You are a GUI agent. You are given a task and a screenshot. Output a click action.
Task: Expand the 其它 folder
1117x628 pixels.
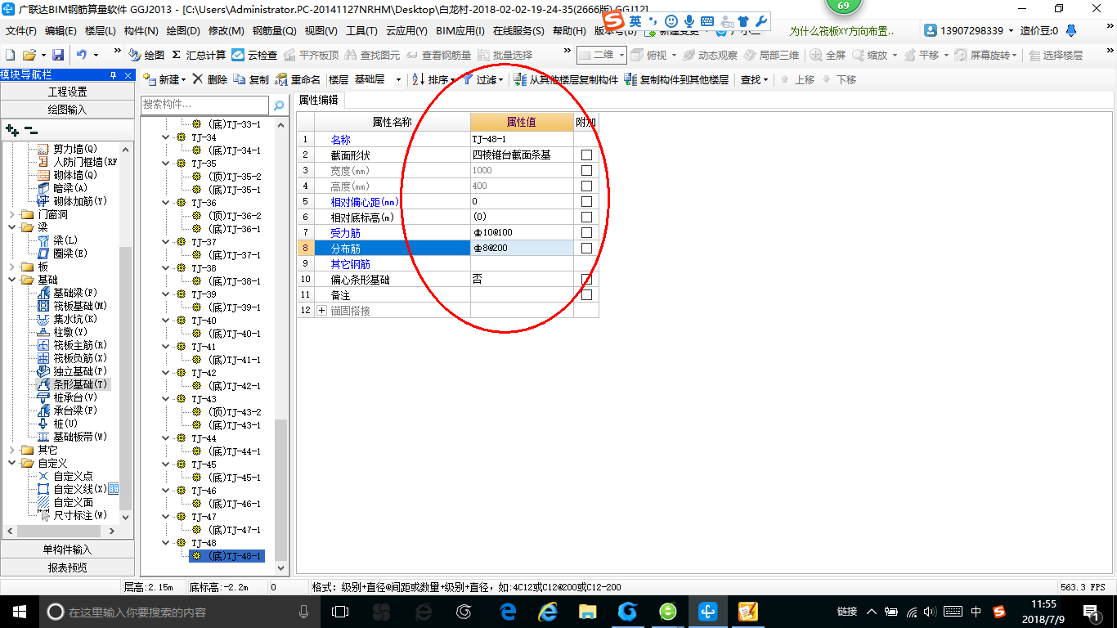[x=11, y=450]
